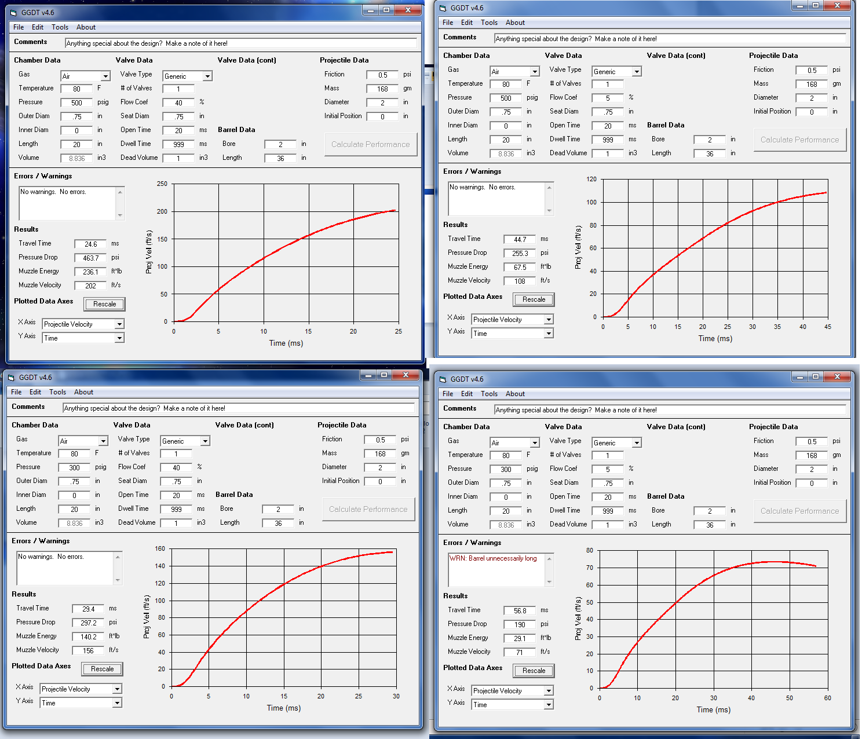Open About menu in the barrel-warning window
This screenshot has width=862, height=739.
(515, 394)
